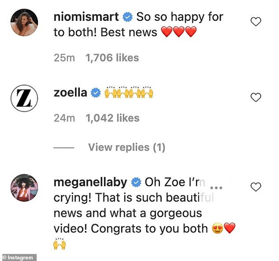The height and width of the screenshot is (261, 279).
Task: Click the Instagram credit label
Action: 18,258
